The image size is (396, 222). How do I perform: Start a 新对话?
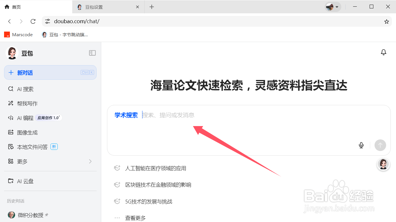click(x=50, y=72)
